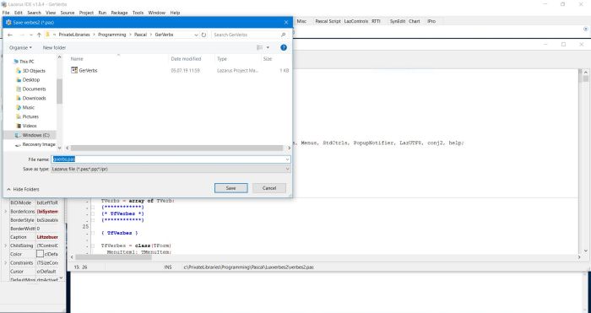Viewport: 591px width, 313px height.
Task: Open the save dialog help button
Action: [x=284, y=47]
